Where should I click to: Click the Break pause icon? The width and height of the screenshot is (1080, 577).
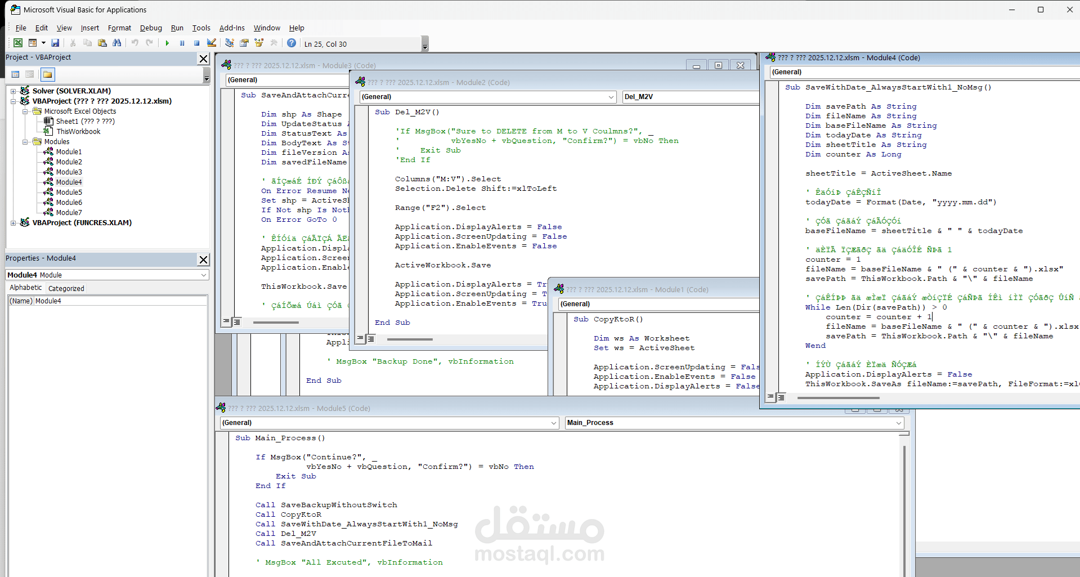coord(182,43)
